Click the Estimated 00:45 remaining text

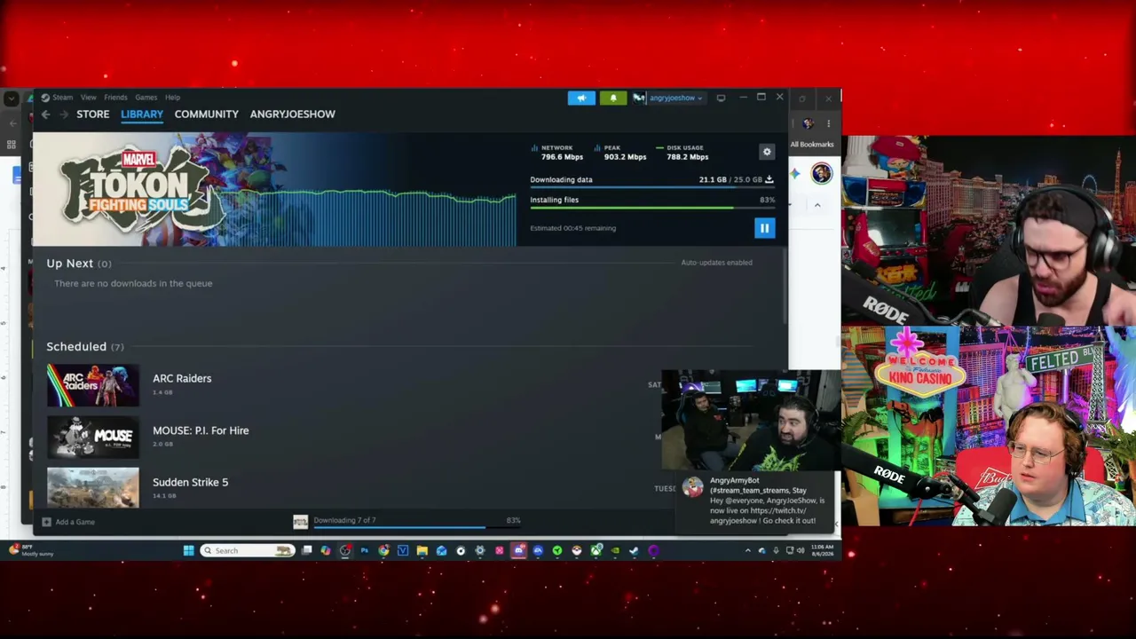[x=572, y=228]
